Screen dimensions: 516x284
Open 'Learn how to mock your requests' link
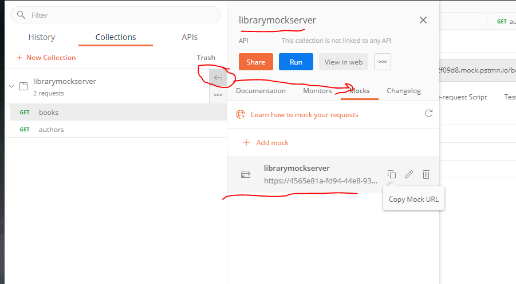[x=305, y=115]
